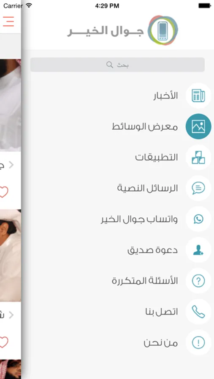The height and width of the screenshot is (379, 214).
Task: Expand the first post using its chevron
Action: click(x=11, y=165)
